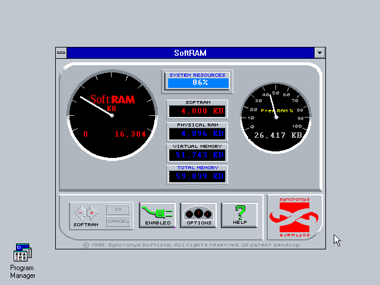
Task: Click the 16,384 max value on gauge
Action: (130, 134)
